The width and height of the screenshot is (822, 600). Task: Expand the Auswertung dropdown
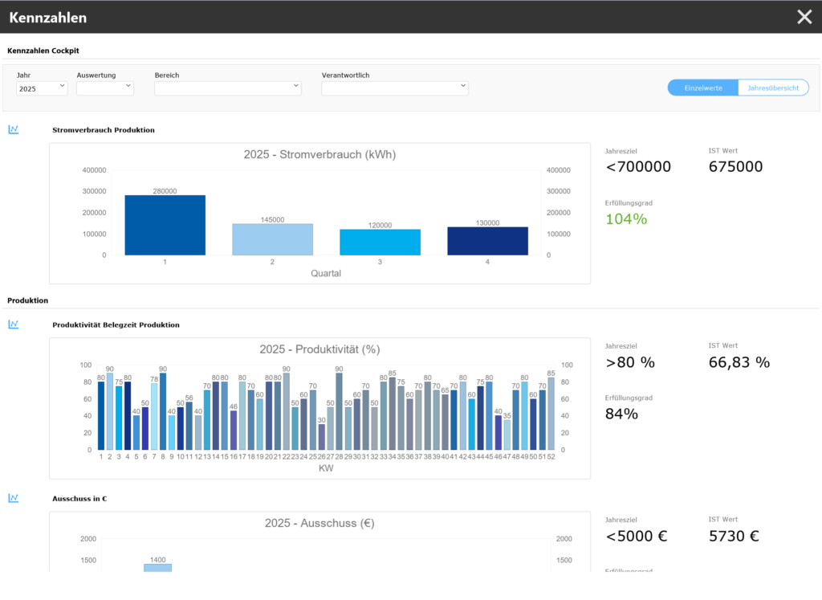pyautogui.click(x=104, y=88)
